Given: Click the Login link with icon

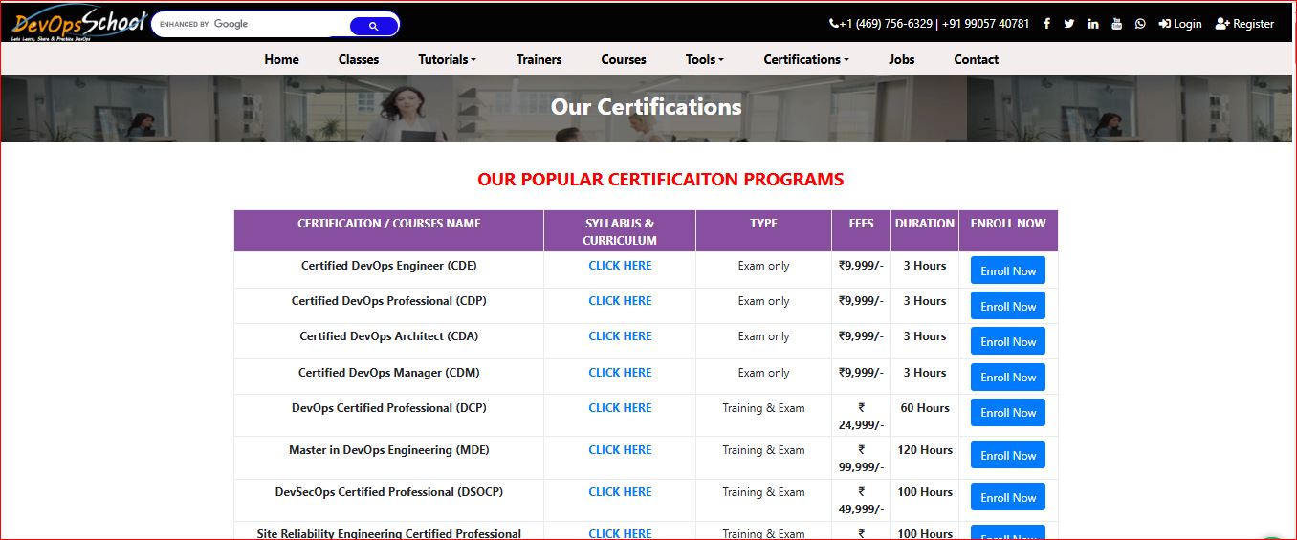Looking at the screenshot, I should coord(1180,24).
